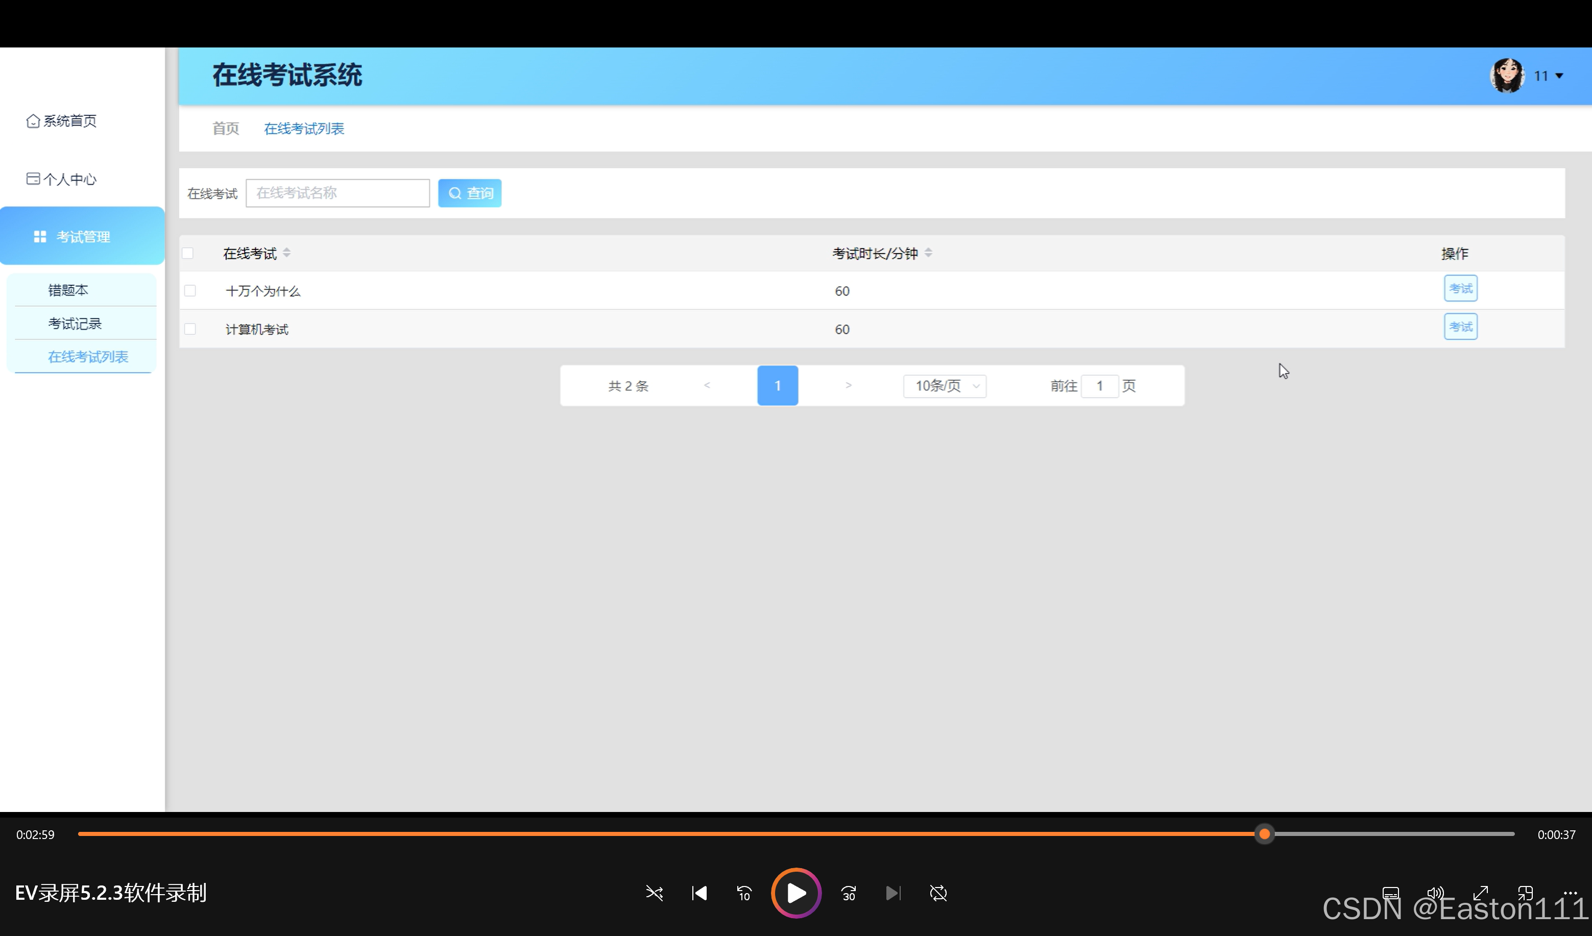The width and height of the screenshot is (1592, 936).
Task: Open the volume control
Action: click(1435, 893)
